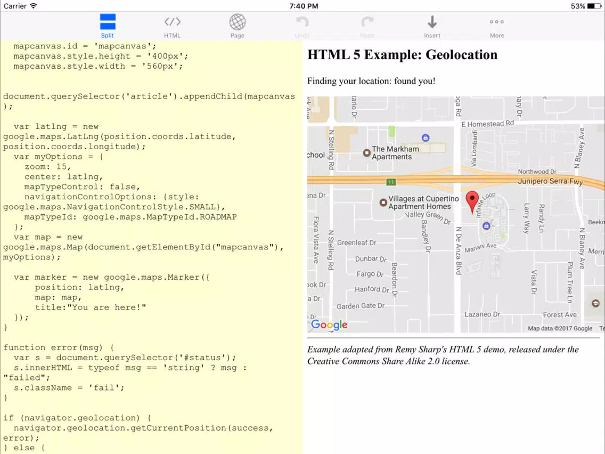Click the 'function error(msg) {' line

coord(59,347)
